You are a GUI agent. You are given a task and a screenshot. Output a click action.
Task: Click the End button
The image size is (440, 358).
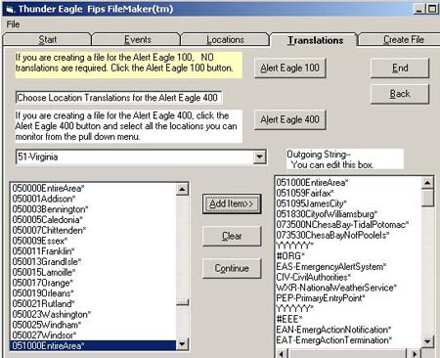click(400, 67)
